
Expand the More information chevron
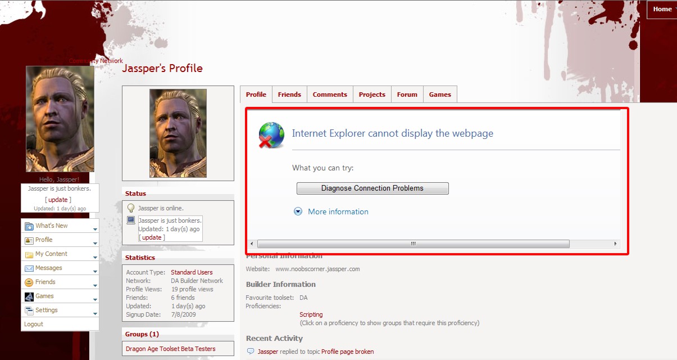(298, 211)
